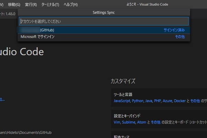This screenshot has width=207, height=138.
Task: Open the JavaScript tools link
Action: coord(122,101)
